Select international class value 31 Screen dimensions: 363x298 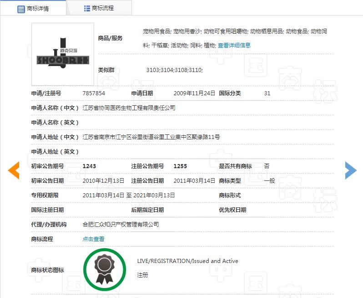267,93
